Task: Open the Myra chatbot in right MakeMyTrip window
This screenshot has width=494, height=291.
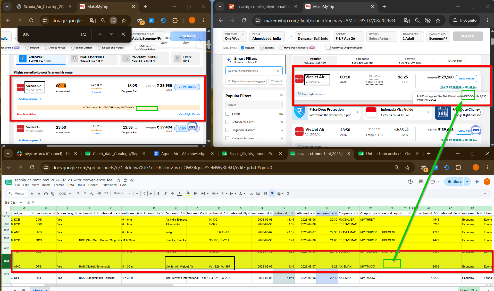Action: point(476,131)
